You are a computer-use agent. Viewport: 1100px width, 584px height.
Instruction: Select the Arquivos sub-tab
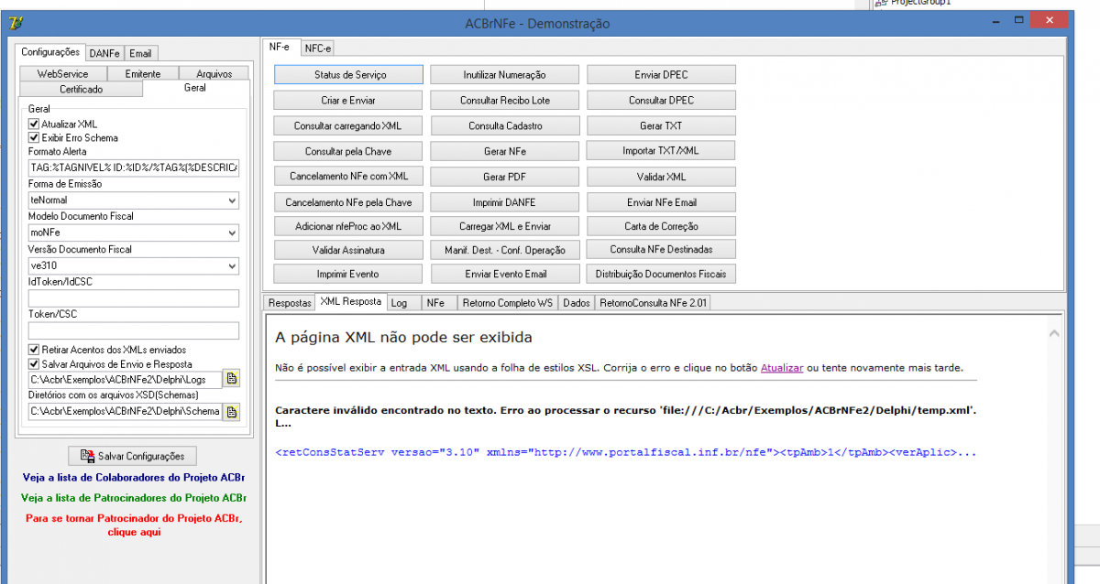[x=214, y=73]
